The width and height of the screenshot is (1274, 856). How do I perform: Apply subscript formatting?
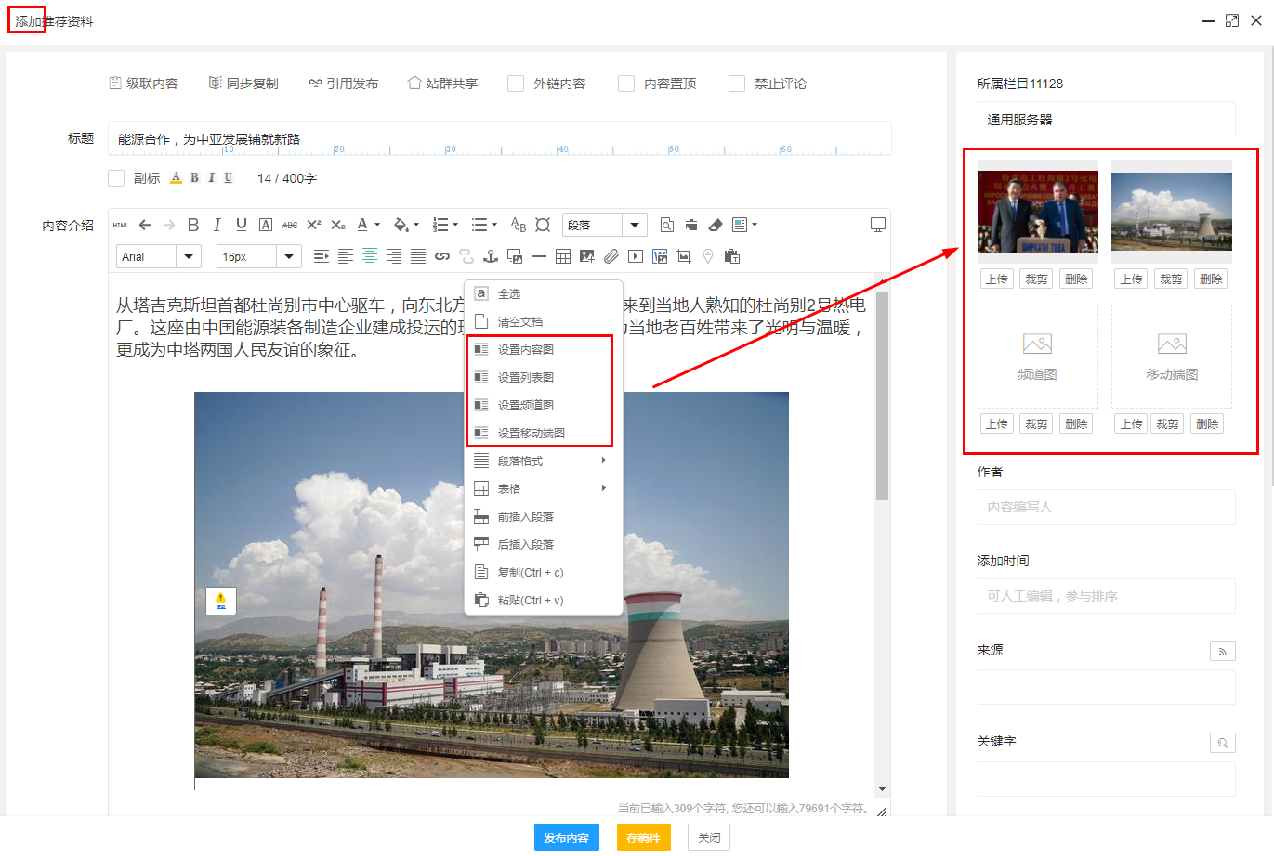(338, 225)
